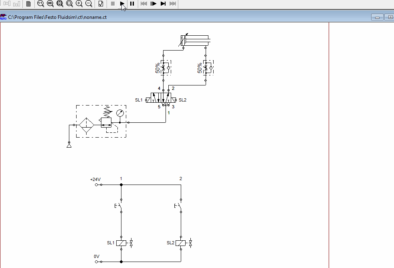Select the SL1 solenoid coil
The width and height of the screenshot is (394, 268).
[x=121, y=242]
